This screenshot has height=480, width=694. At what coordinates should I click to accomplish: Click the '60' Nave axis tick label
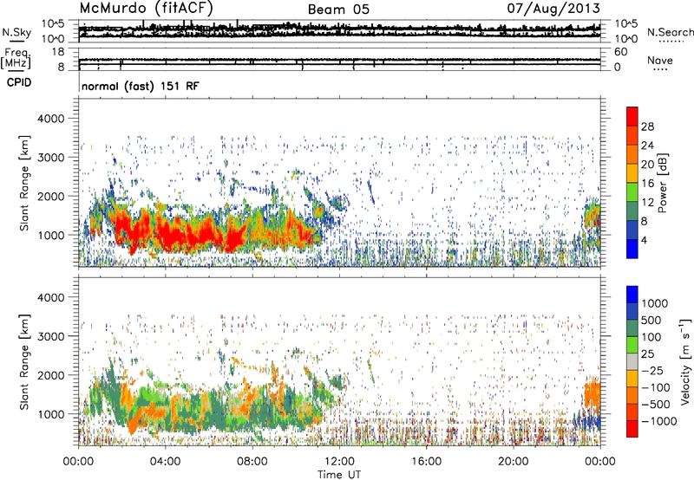[x=621, y=52]
